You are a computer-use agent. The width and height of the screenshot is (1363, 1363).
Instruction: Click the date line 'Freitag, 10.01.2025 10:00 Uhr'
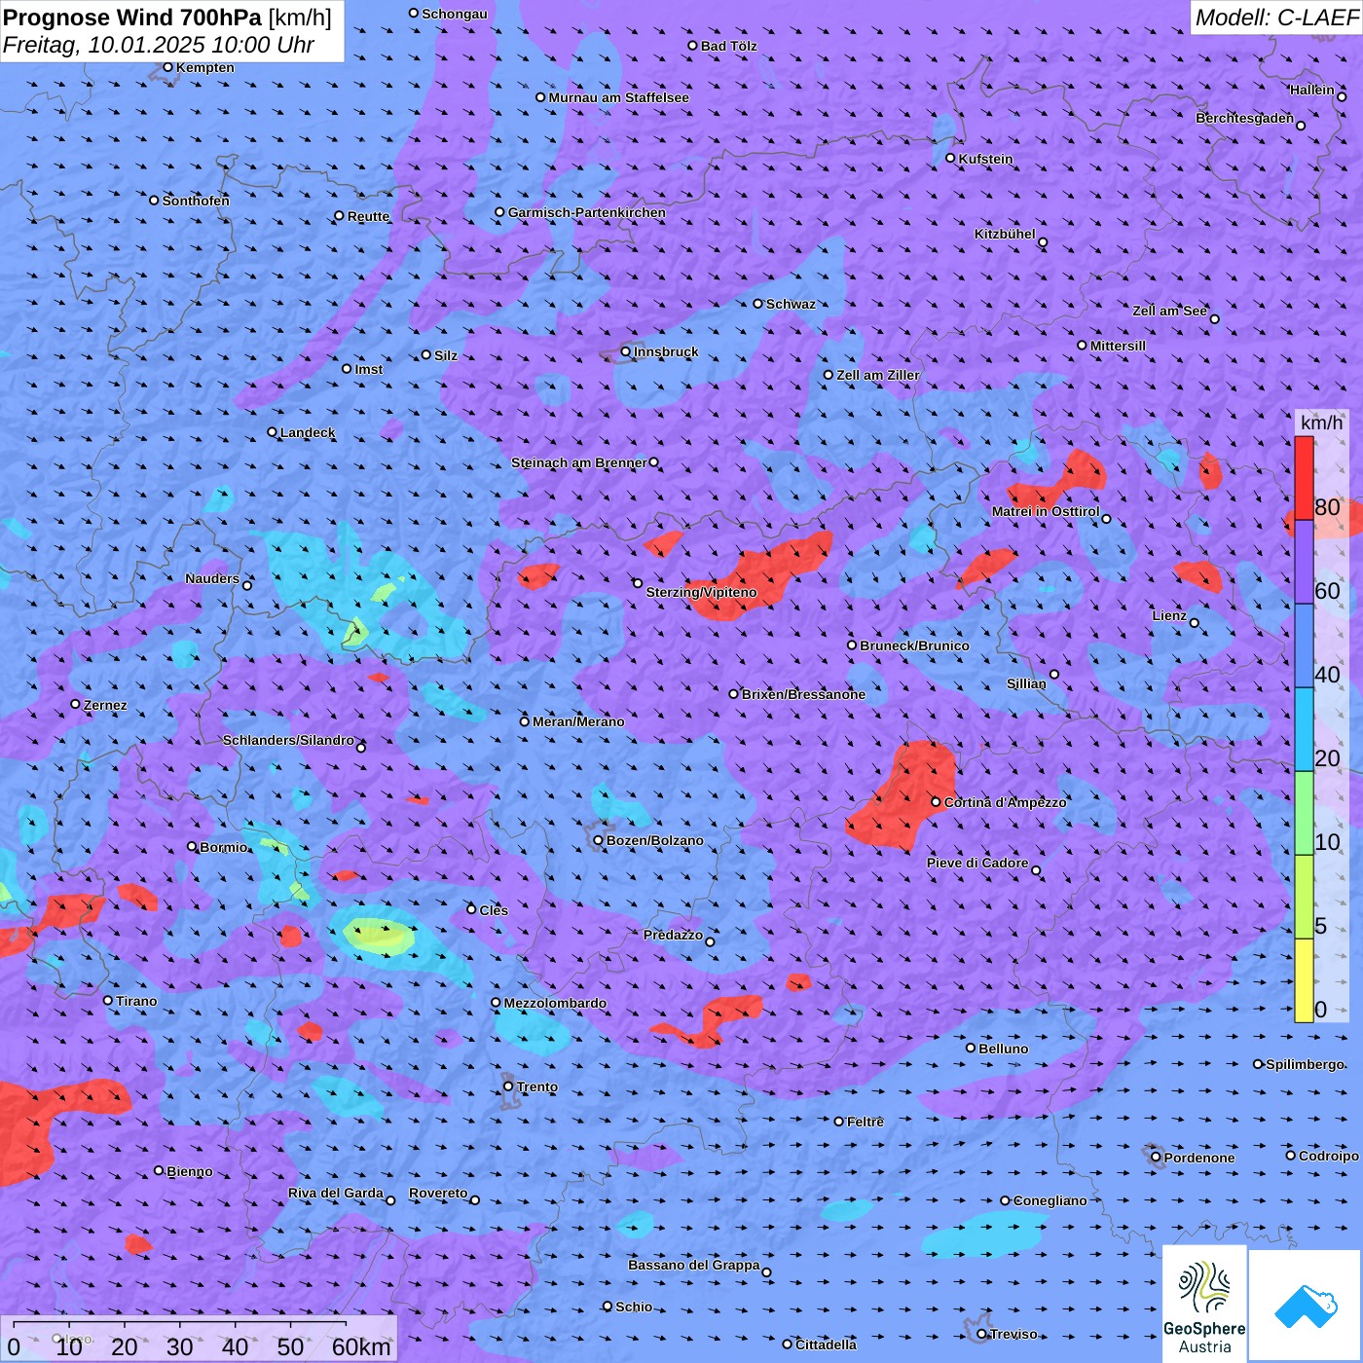(159, 45)
